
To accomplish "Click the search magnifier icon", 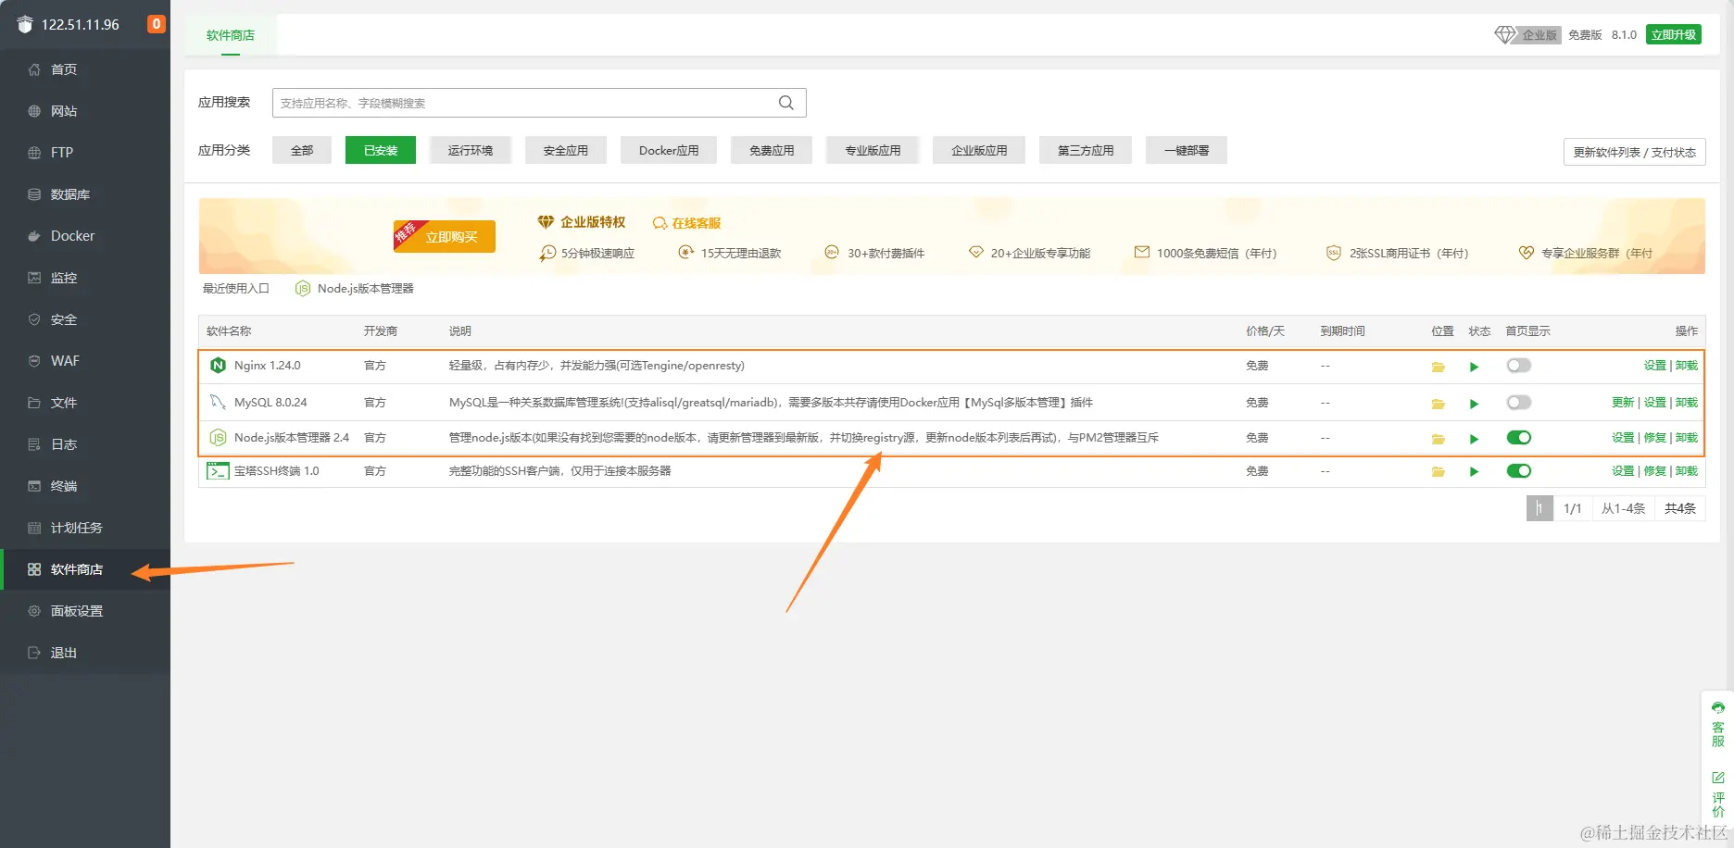I will [786, 103].
